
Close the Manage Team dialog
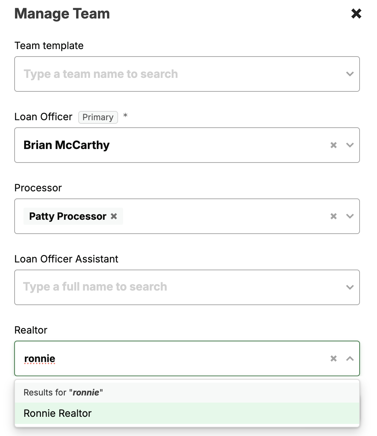[356, 14]
